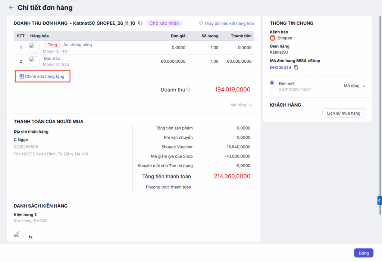The height and width of the screenshot is (262, 382).
Task: Copy the order name Katinat50_SHOPEE_26_11_10
Action: (140, 23)
